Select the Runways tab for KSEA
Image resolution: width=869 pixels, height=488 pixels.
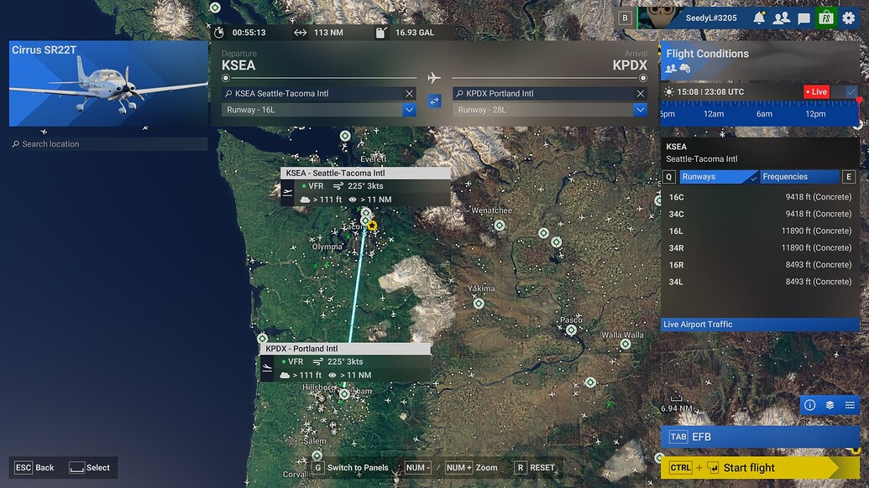pos(718,176)
